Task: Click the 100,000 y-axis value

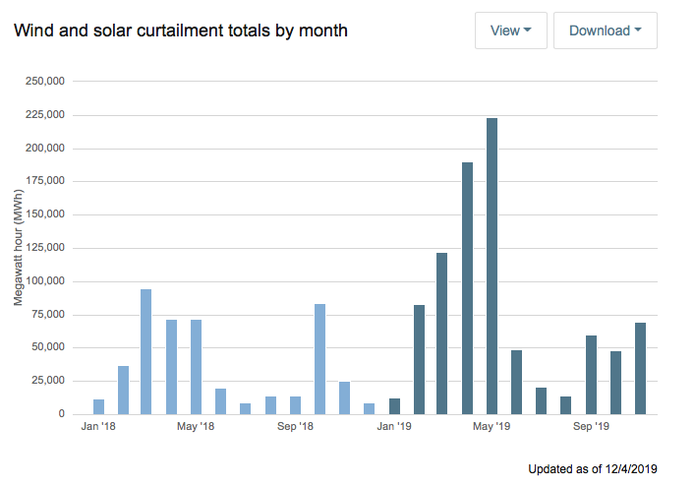Action: coord(45,281)
